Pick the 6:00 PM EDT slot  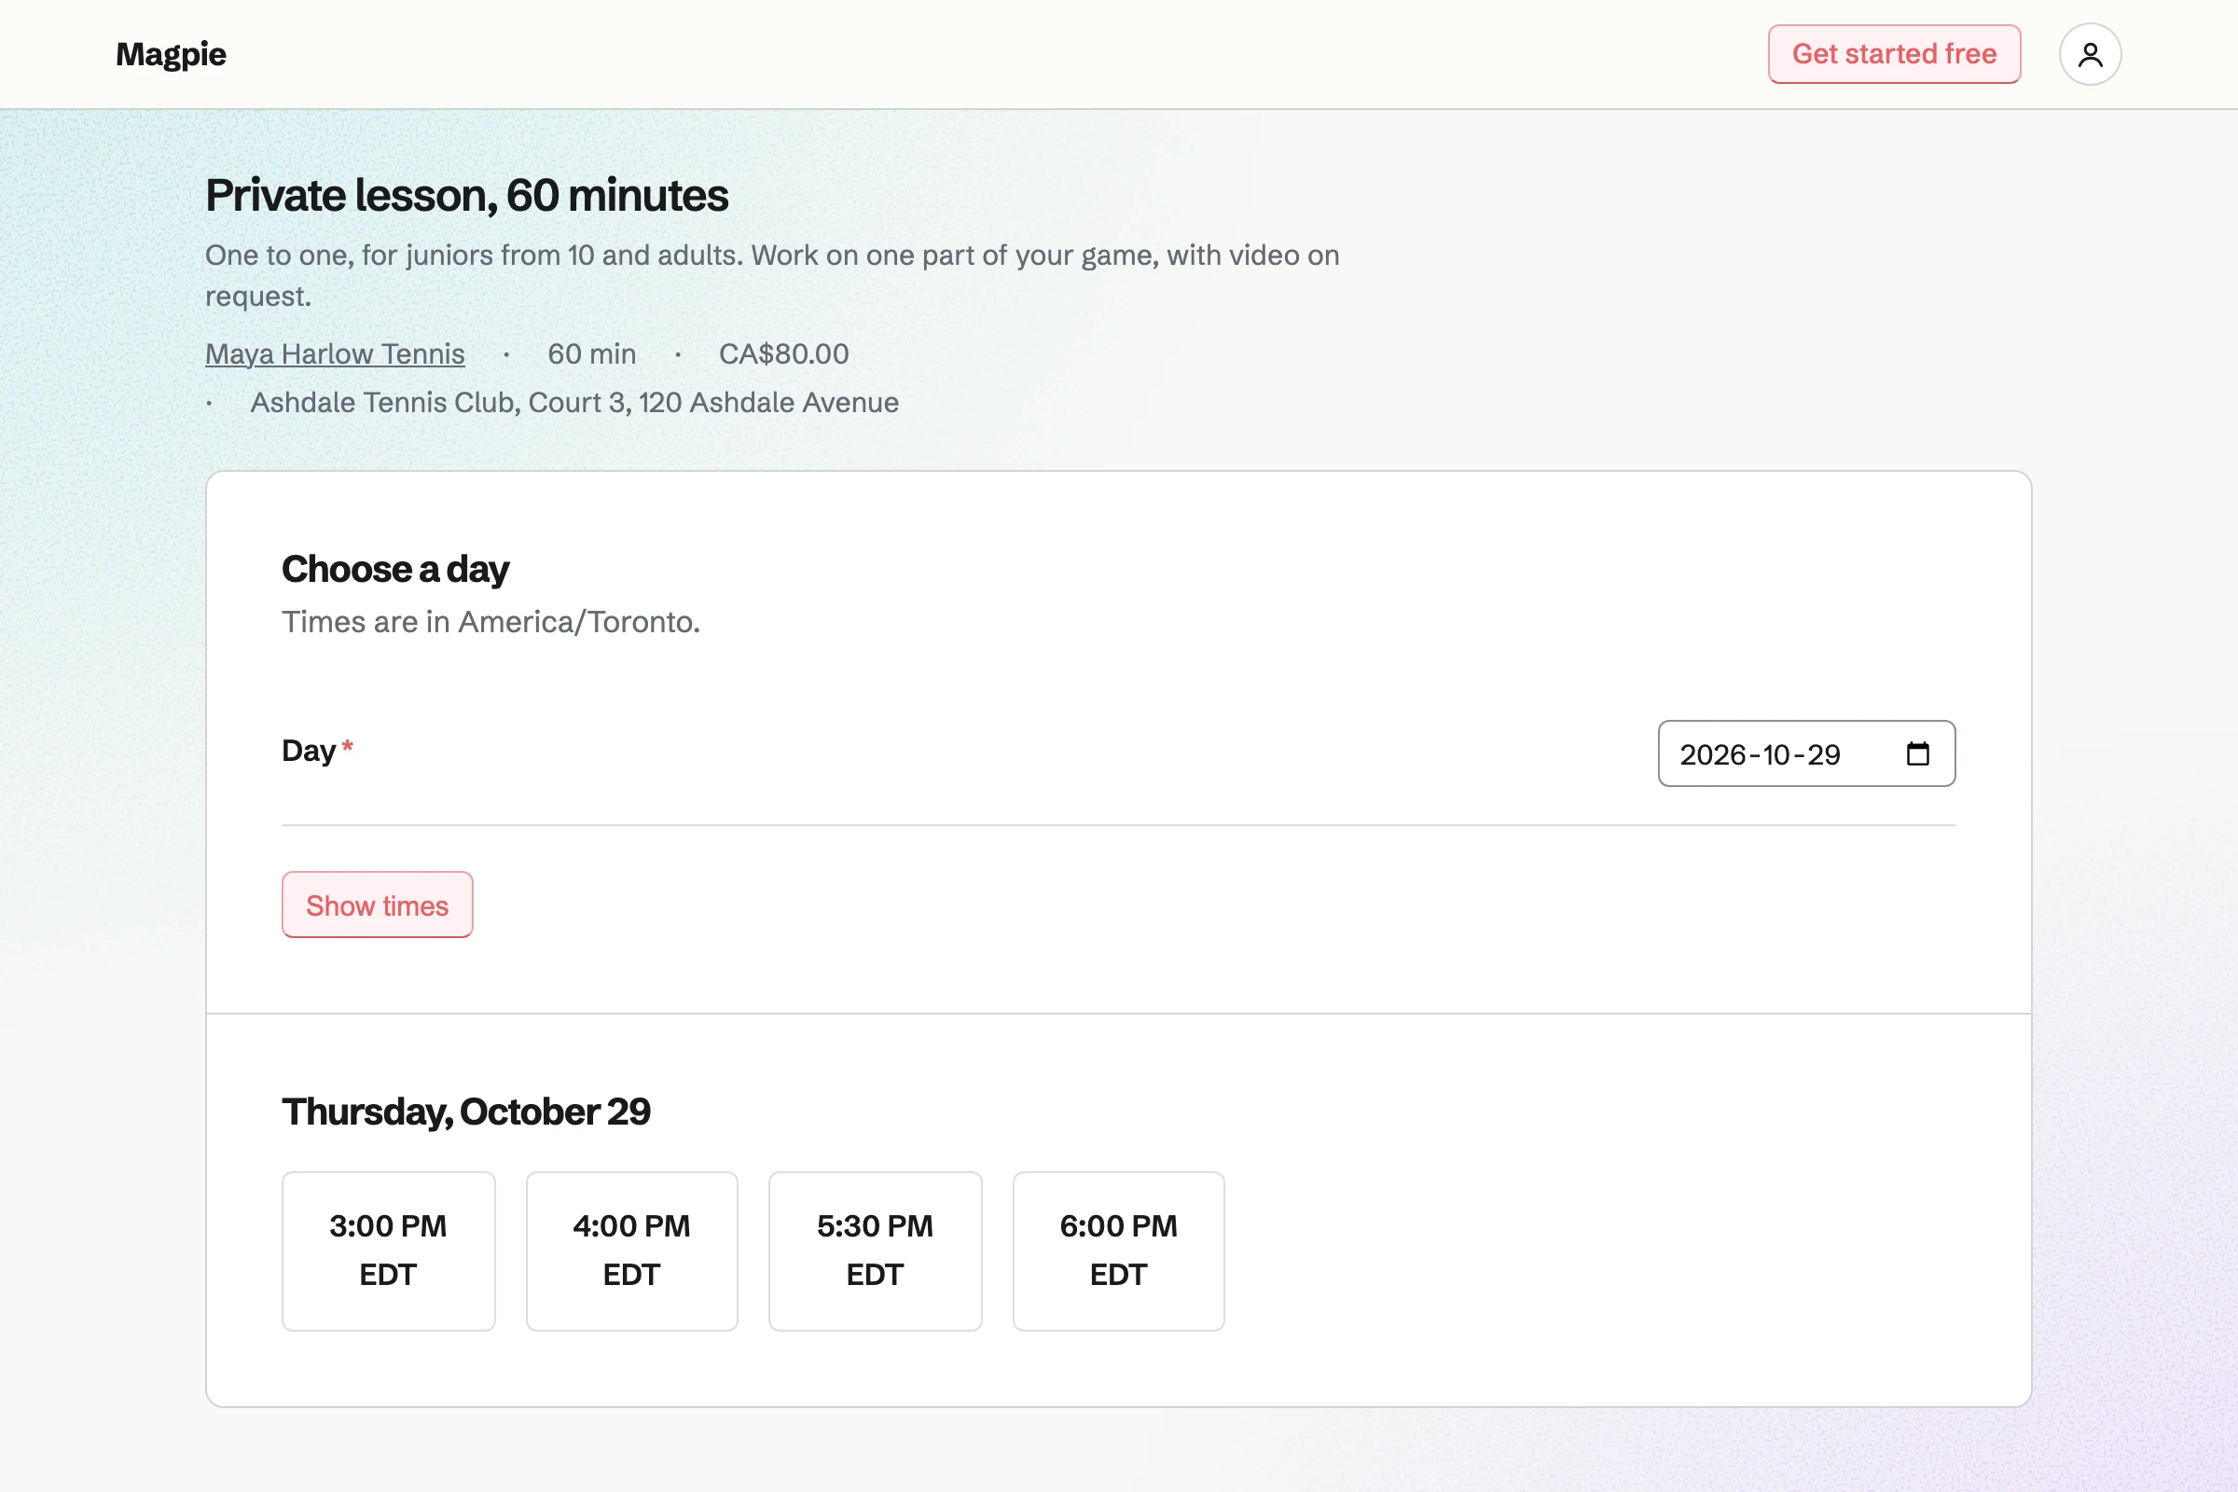(x=1119, y=1251)
